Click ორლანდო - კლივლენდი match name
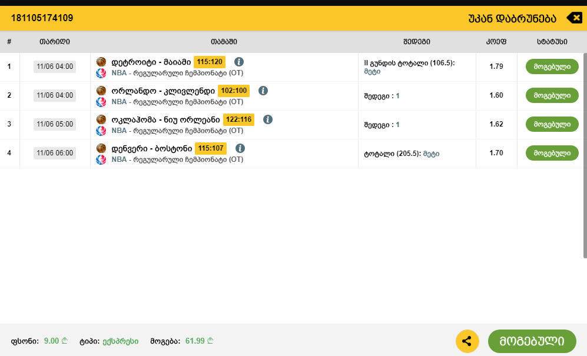 point(163,91)
